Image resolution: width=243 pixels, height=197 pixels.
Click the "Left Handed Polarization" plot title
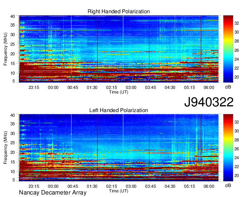point(119,110)
